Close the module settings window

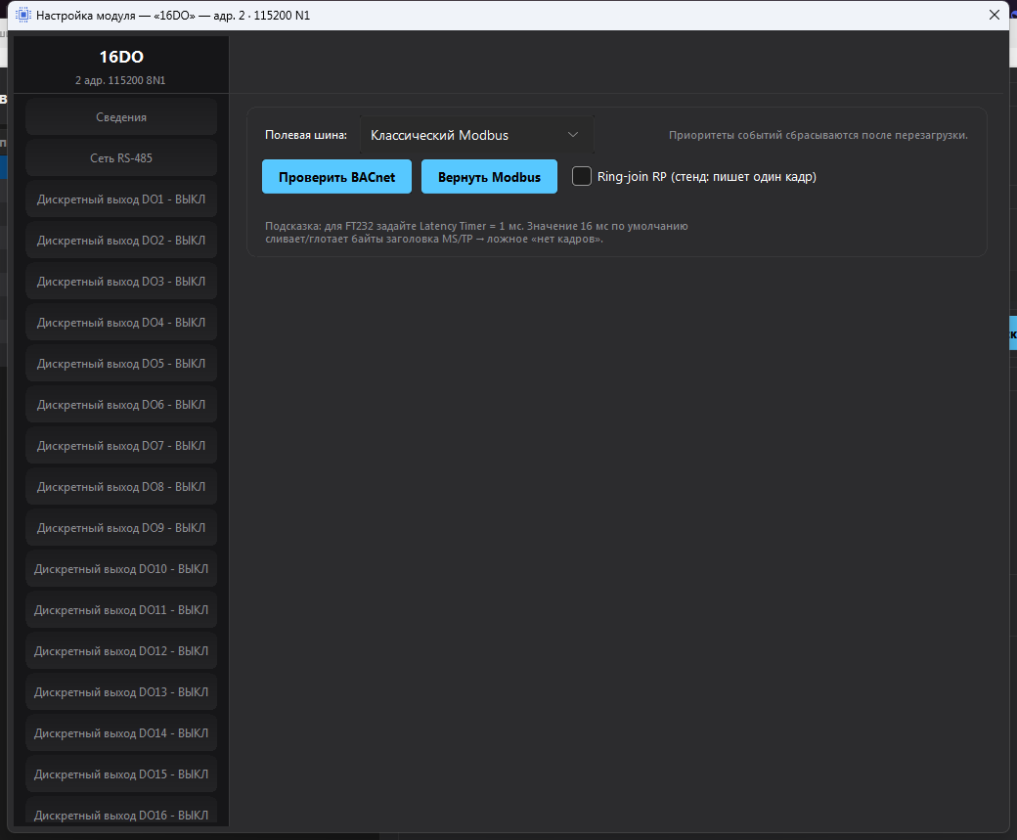[994, 15]
